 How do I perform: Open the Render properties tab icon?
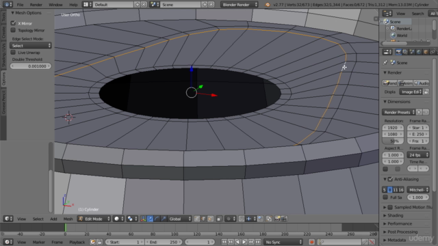398,52
